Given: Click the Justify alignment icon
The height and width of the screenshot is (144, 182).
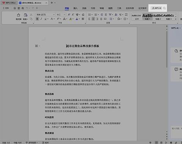Looking at the screenshot, I should point(101,19).
